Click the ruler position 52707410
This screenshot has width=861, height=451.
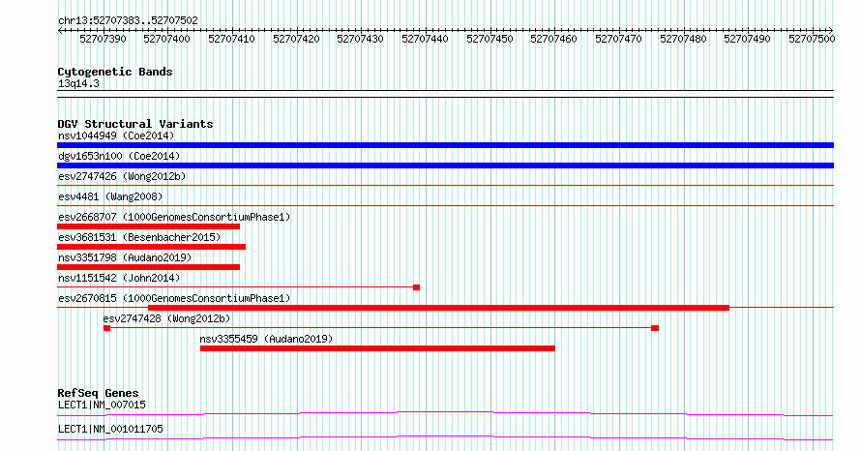tap(232, 39)
